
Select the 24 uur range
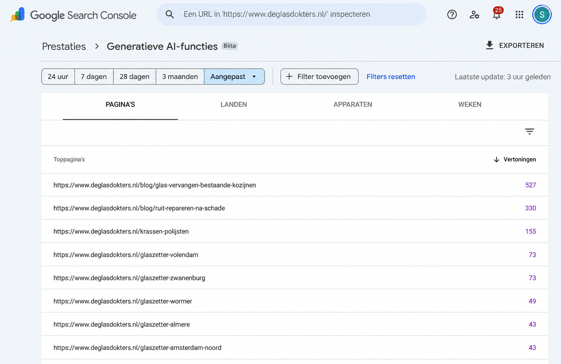[58, 77]
